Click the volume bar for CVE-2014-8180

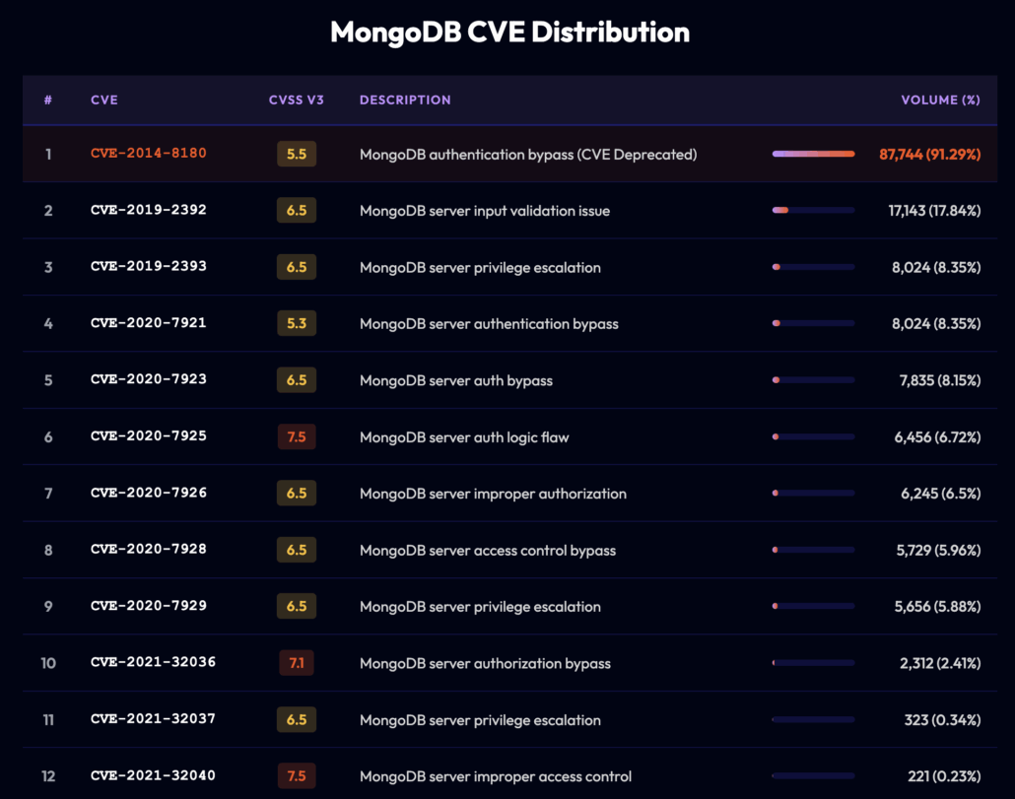coord(813,154)
